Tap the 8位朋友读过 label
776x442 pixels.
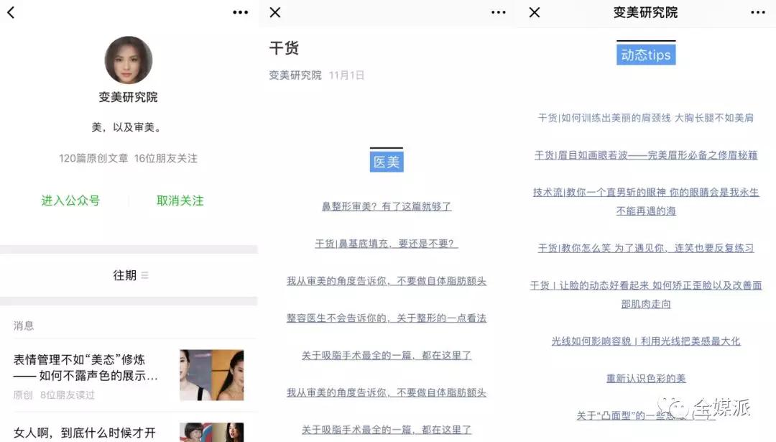pyautogui.click(x=68, y=395)
